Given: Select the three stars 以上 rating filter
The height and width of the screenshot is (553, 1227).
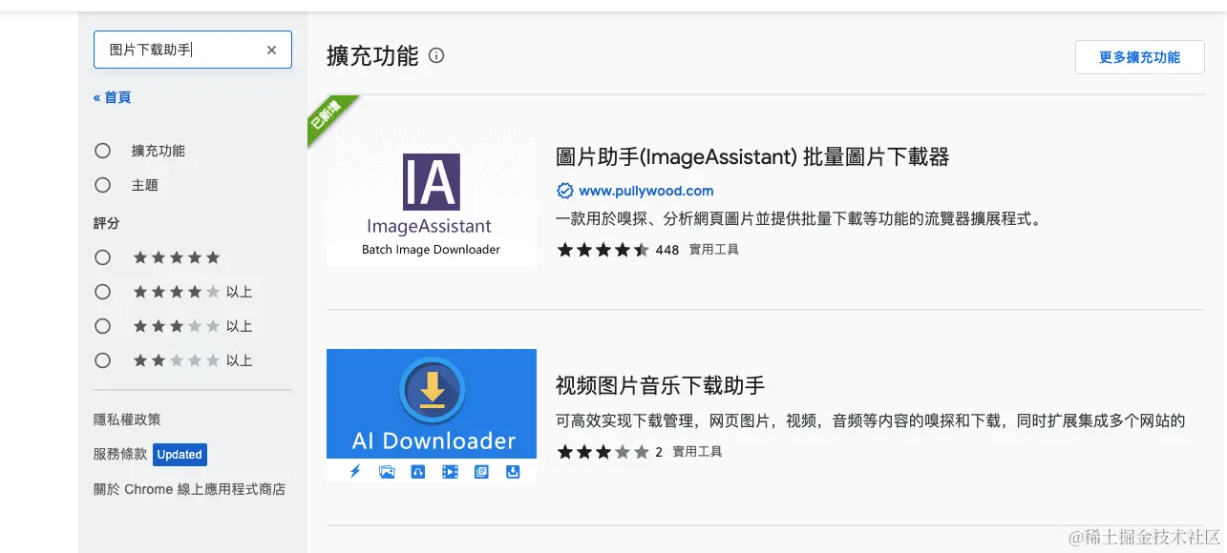Looking at the screenshot, I should [x=103, y=326].
